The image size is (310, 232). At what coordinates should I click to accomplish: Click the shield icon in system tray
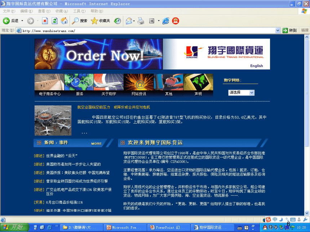click(270, 227)
